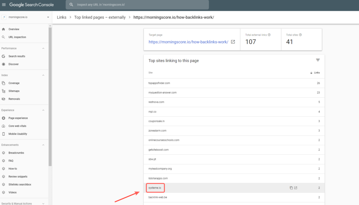Collapse the Index section
Screen dimensions: 359x205
[x=43, y=75]
